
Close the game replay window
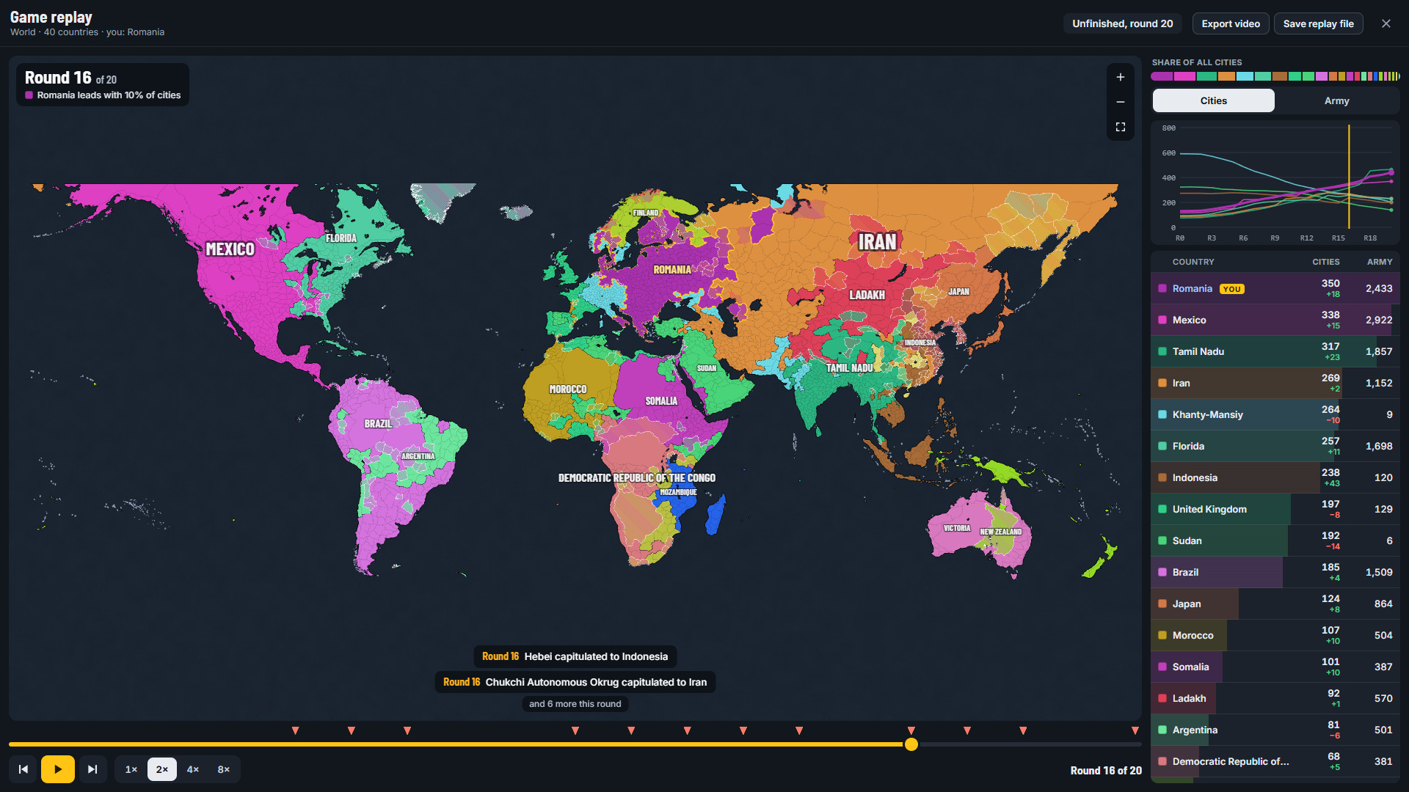(1386, 23)
